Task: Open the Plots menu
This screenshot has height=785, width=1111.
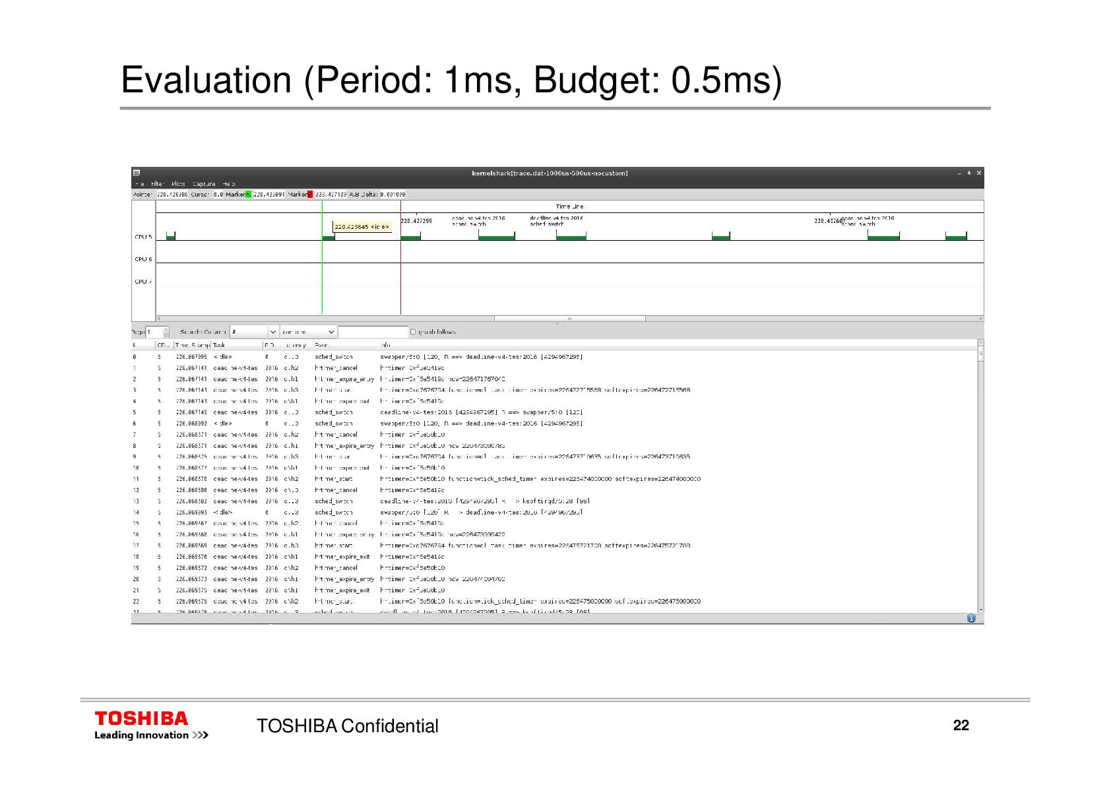Action: tap(178, 184)
